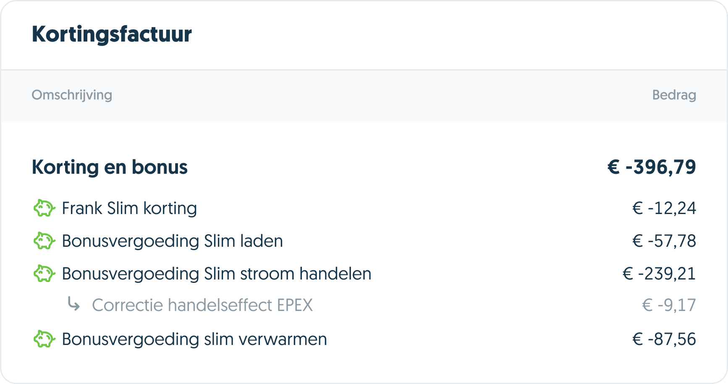Screen dimensions: 728x384
Task: Open the Frank Slim korting line item
Action: [x=129, y=208]
